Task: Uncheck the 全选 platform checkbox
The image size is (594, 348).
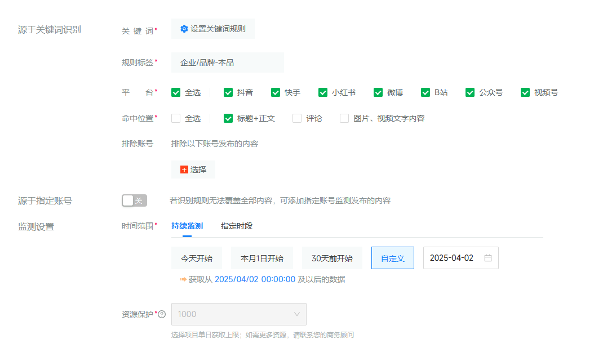Action: tap(176, 92)
